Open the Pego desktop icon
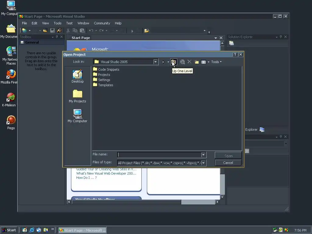The height and width of the screenshot is (234, 312). pyautogui.click(x=11, y=122)
